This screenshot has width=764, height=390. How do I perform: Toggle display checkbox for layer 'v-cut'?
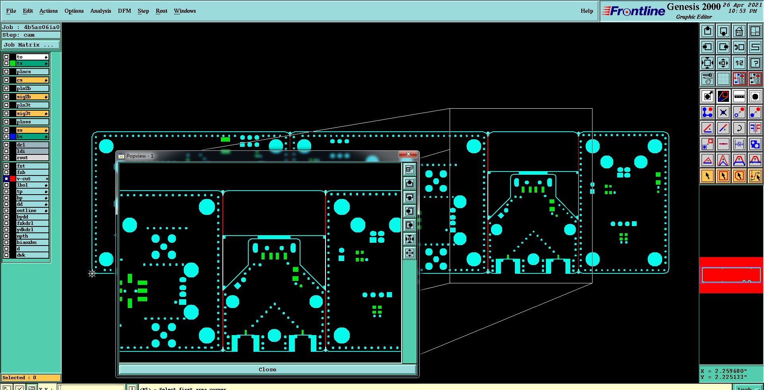click(6, 179)
